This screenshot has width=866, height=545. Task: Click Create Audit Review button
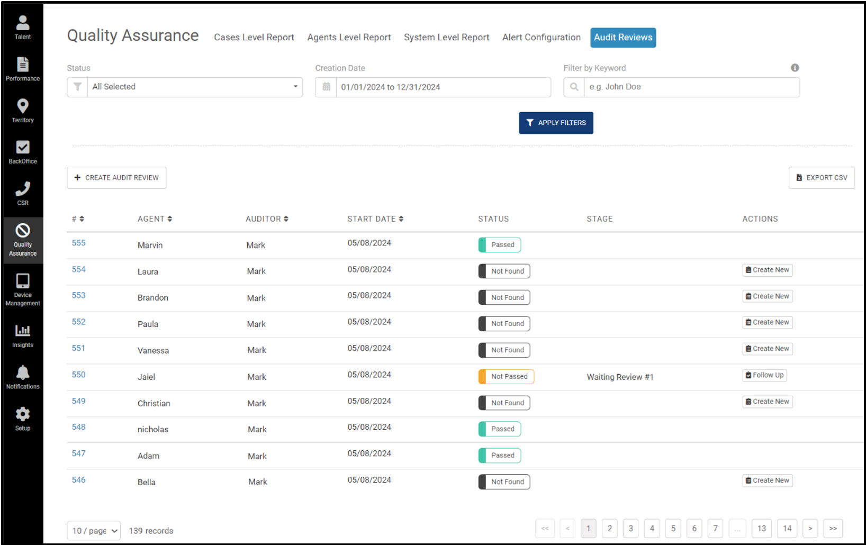pos(116,178)
